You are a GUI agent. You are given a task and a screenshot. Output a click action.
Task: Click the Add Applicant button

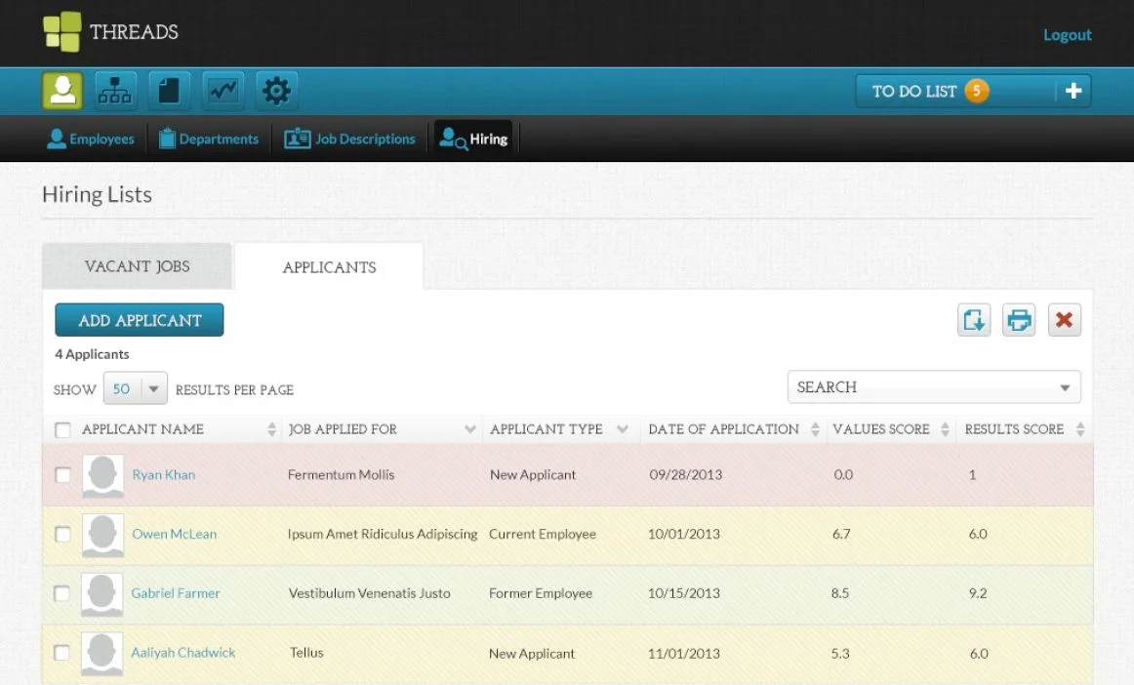(140, 320)
